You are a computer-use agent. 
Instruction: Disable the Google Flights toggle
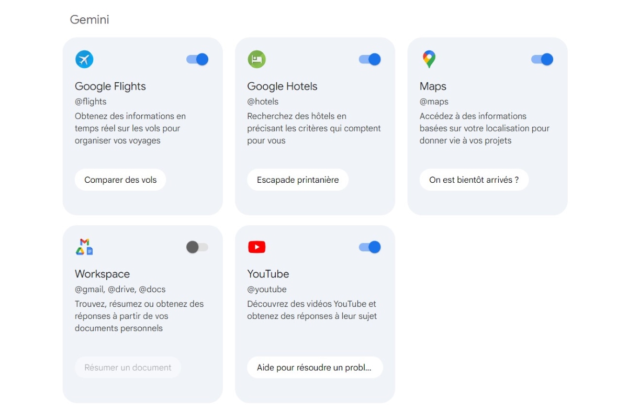coord(197,59)
